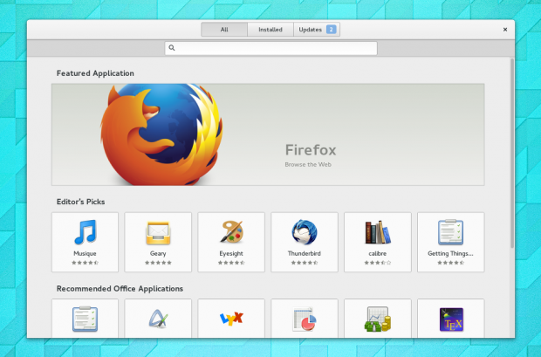Click the TeX app icon
The image size is (541, 357).
(450, 319)
